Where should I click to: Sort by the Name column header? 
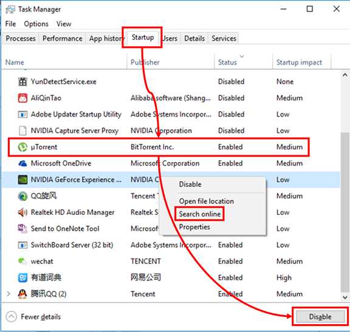click(15, 62)
